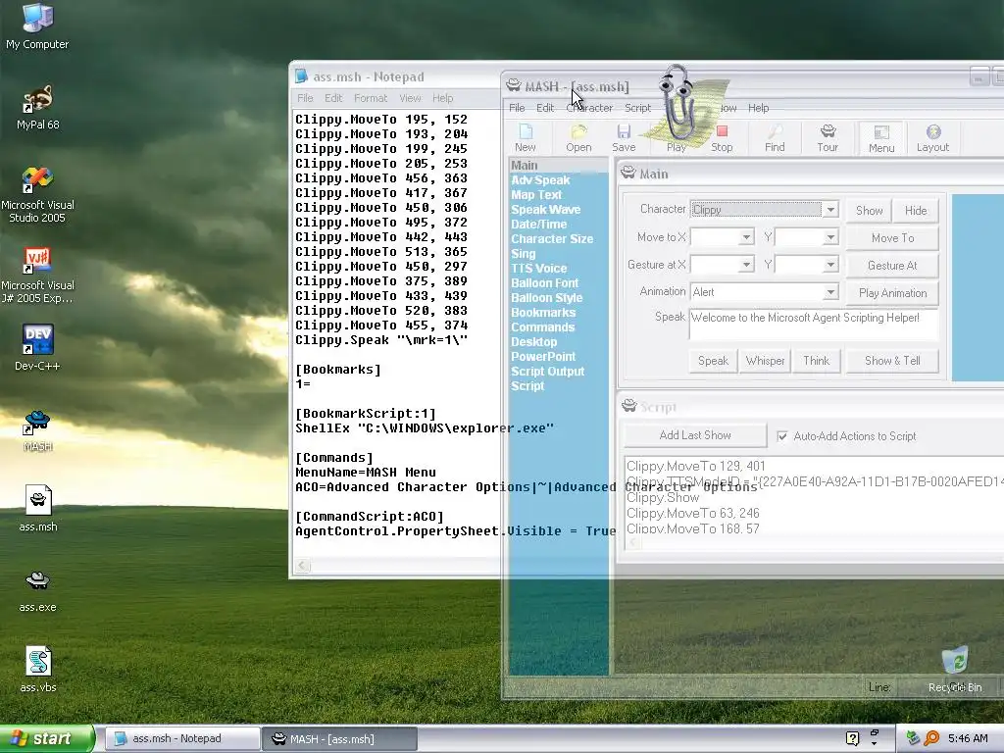
Task: Click the help question-mark tray icon
Action: pos(852,738)
